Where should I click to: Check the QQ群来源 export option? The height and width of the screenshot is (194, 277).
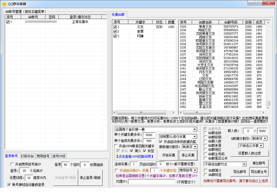pos(205,145)
